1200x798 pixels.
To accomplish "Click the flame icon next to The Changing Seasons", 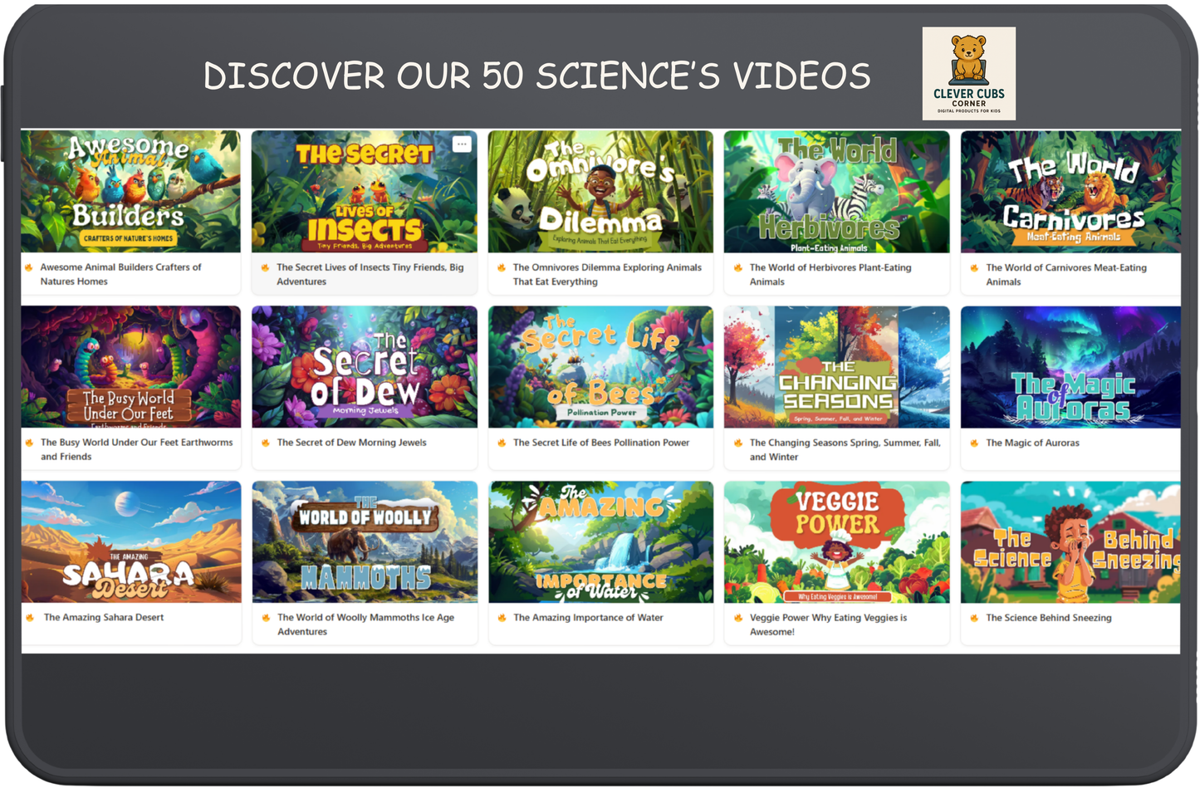I will pos(737,443).
